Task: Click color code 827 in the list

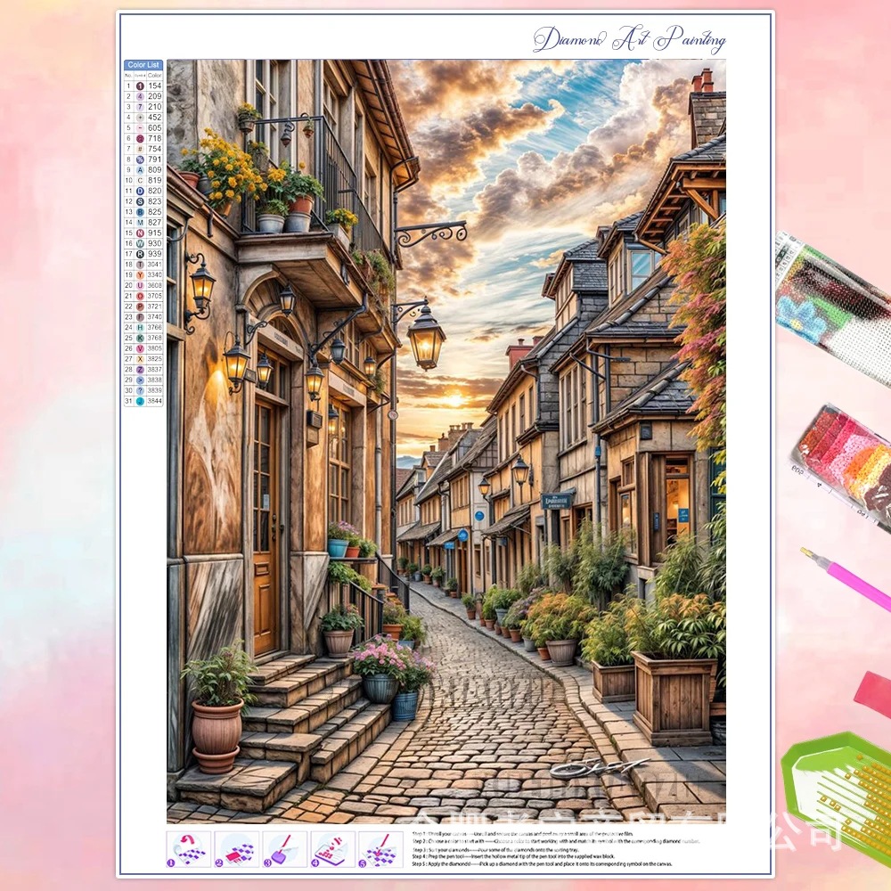Action: point(154,222)
